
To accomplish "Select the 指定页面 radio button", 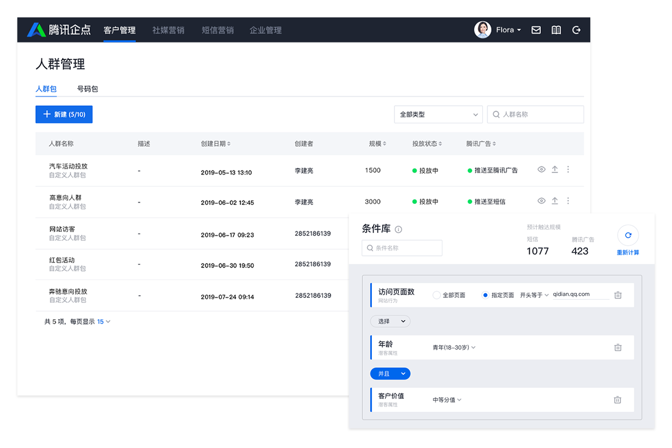I will [485, 295].
